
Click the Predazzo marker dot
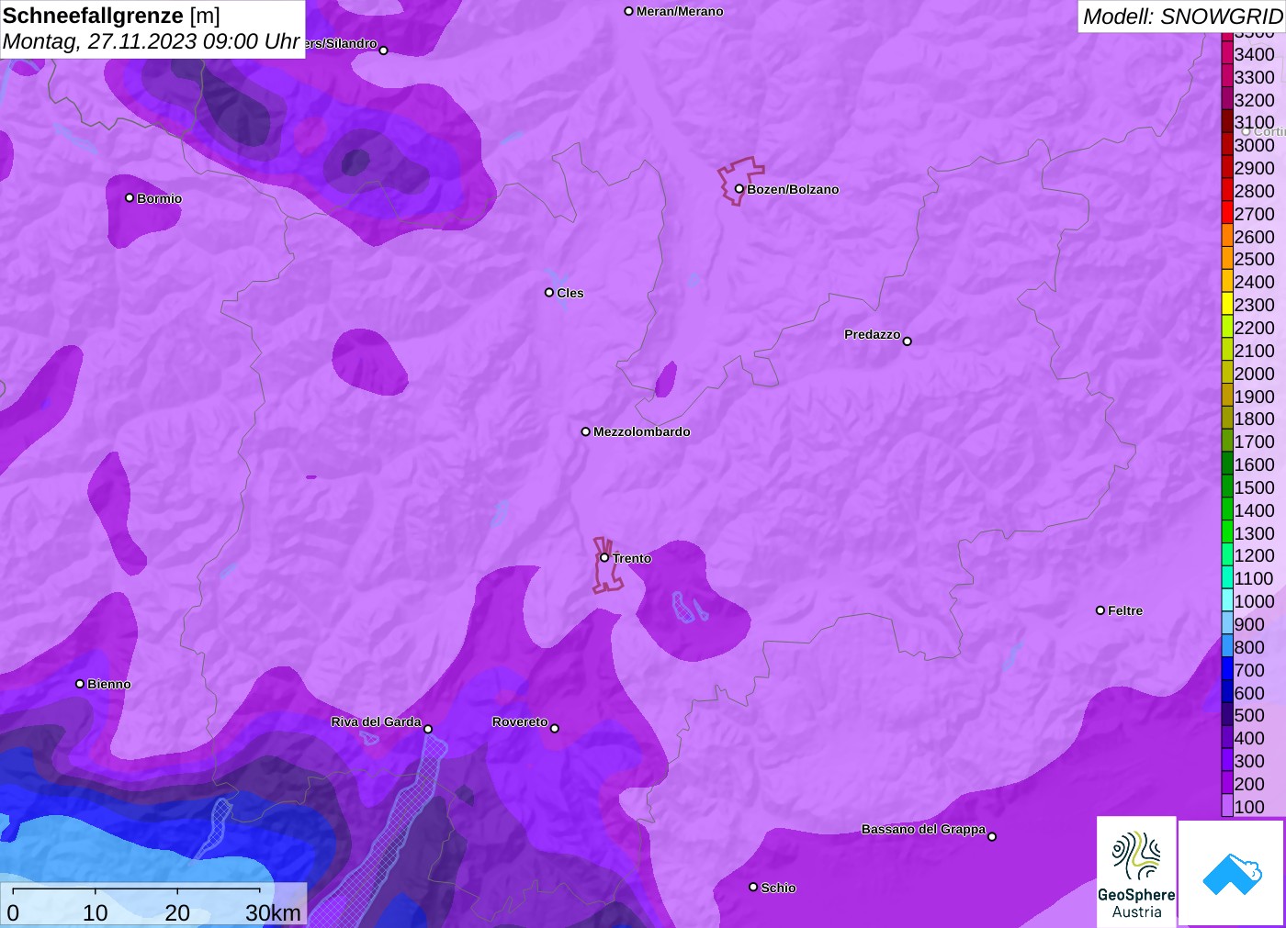(907, 341)
